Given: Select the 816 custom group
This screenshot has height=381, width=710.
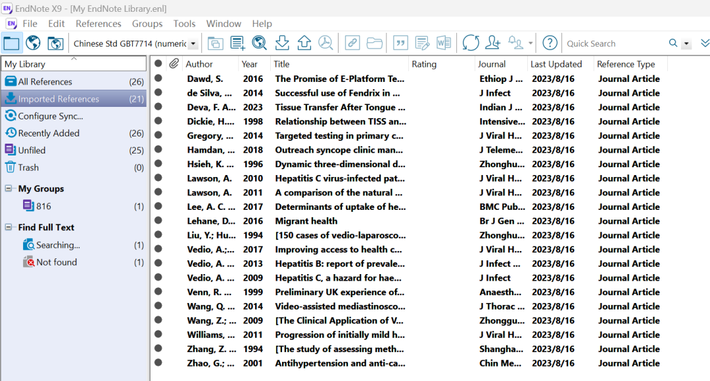Looking at the screenshot, I should pyautogui.click(x=74, y=206).
